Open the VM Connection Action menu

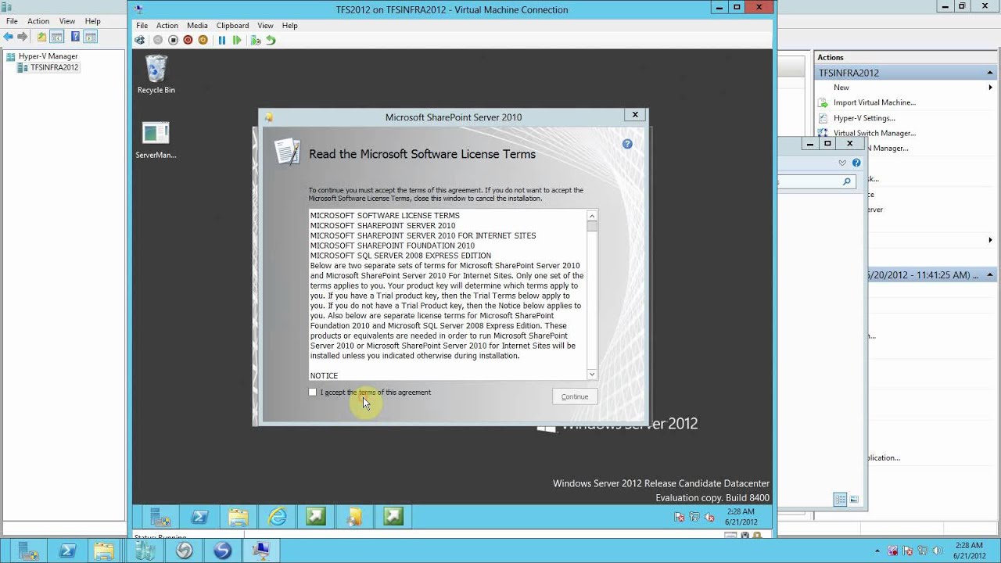point(167,25)
